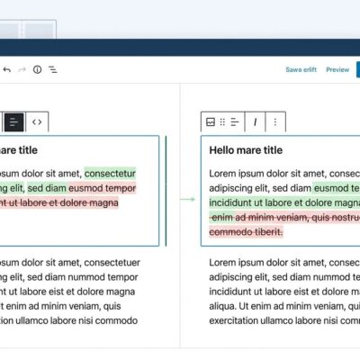
Task: Click the Save draft link
Action: tap(301, 70)
